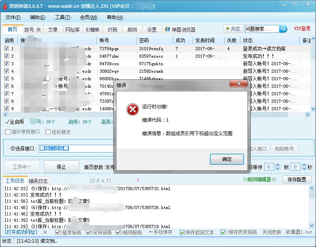The image size is (316, 247).
Task: Open the 辅助(E) menu
Action: click(38, 17)
